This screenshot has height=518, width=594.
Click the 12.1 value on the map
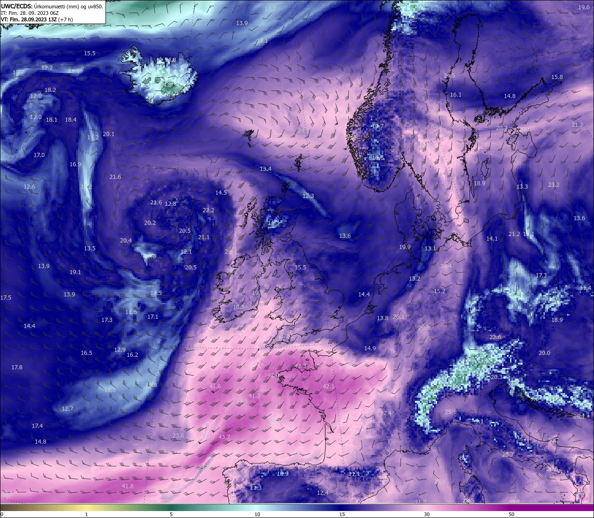[x=186, y=252]
